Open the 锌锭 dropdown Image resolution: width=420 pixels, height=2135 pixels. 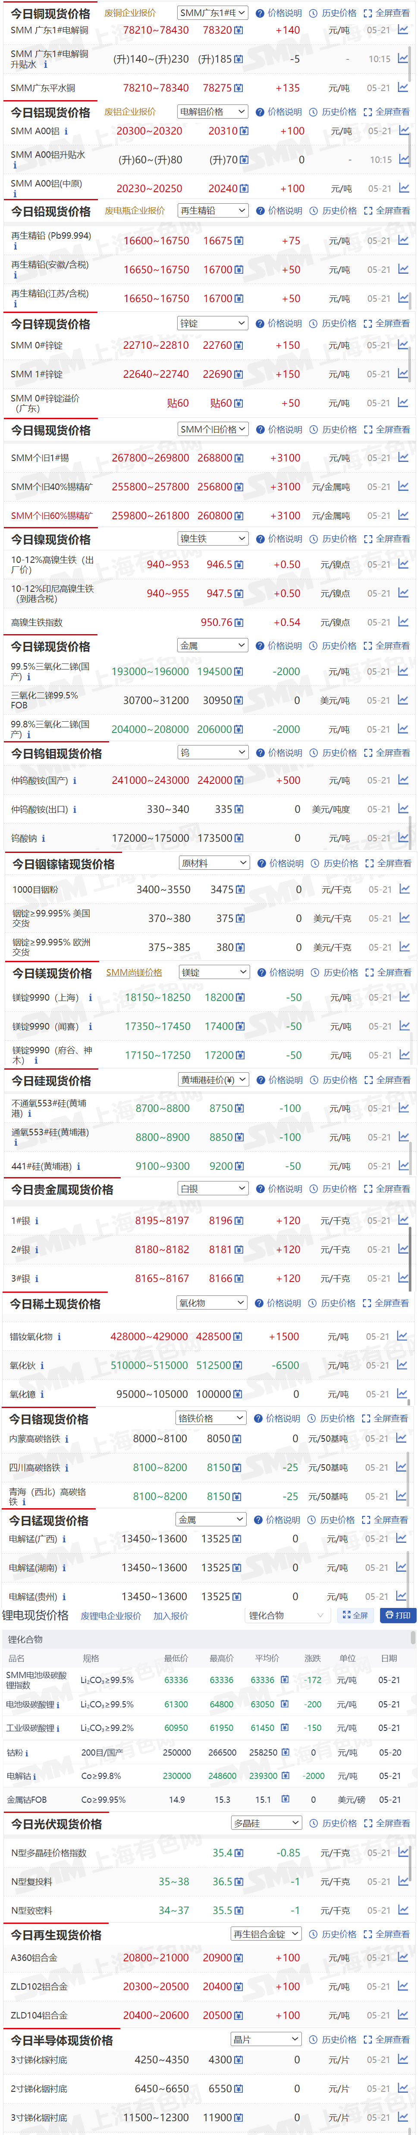click(213, 323)
